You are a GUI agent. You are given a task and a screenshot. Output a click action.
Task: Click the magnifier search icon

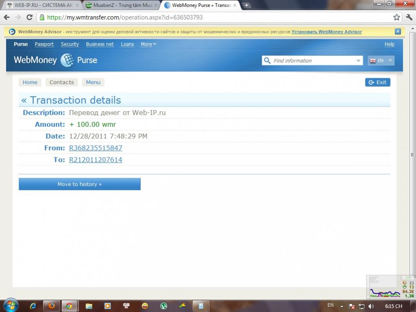click(x=267, y=61)
